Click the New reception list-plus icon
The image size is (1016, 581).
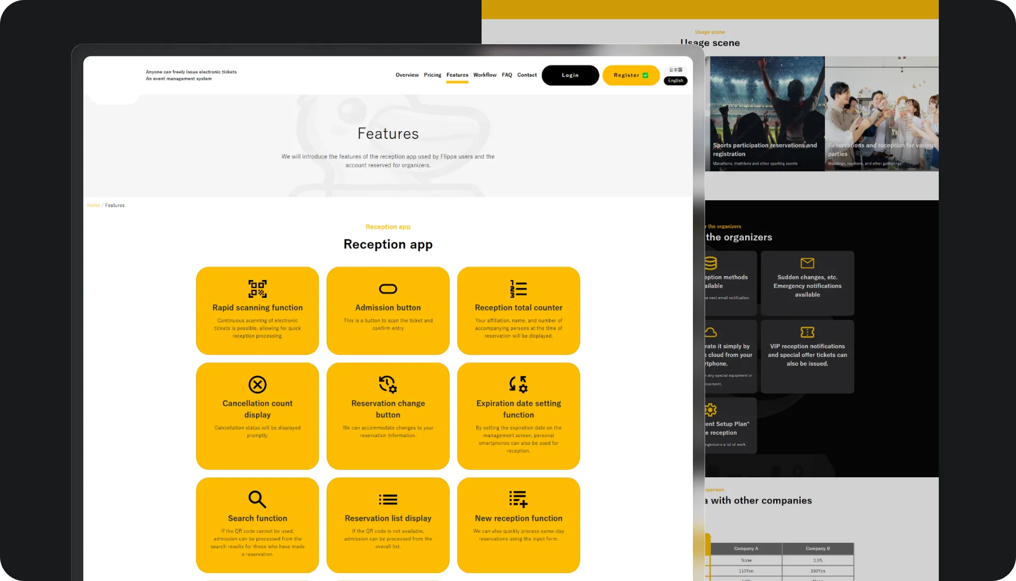(518, 499)
